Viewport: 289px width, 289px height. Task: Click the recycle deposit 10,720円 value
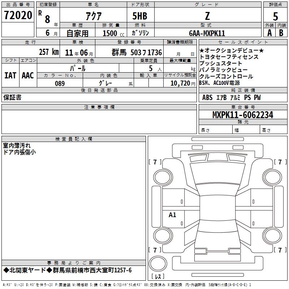(183, 83)
